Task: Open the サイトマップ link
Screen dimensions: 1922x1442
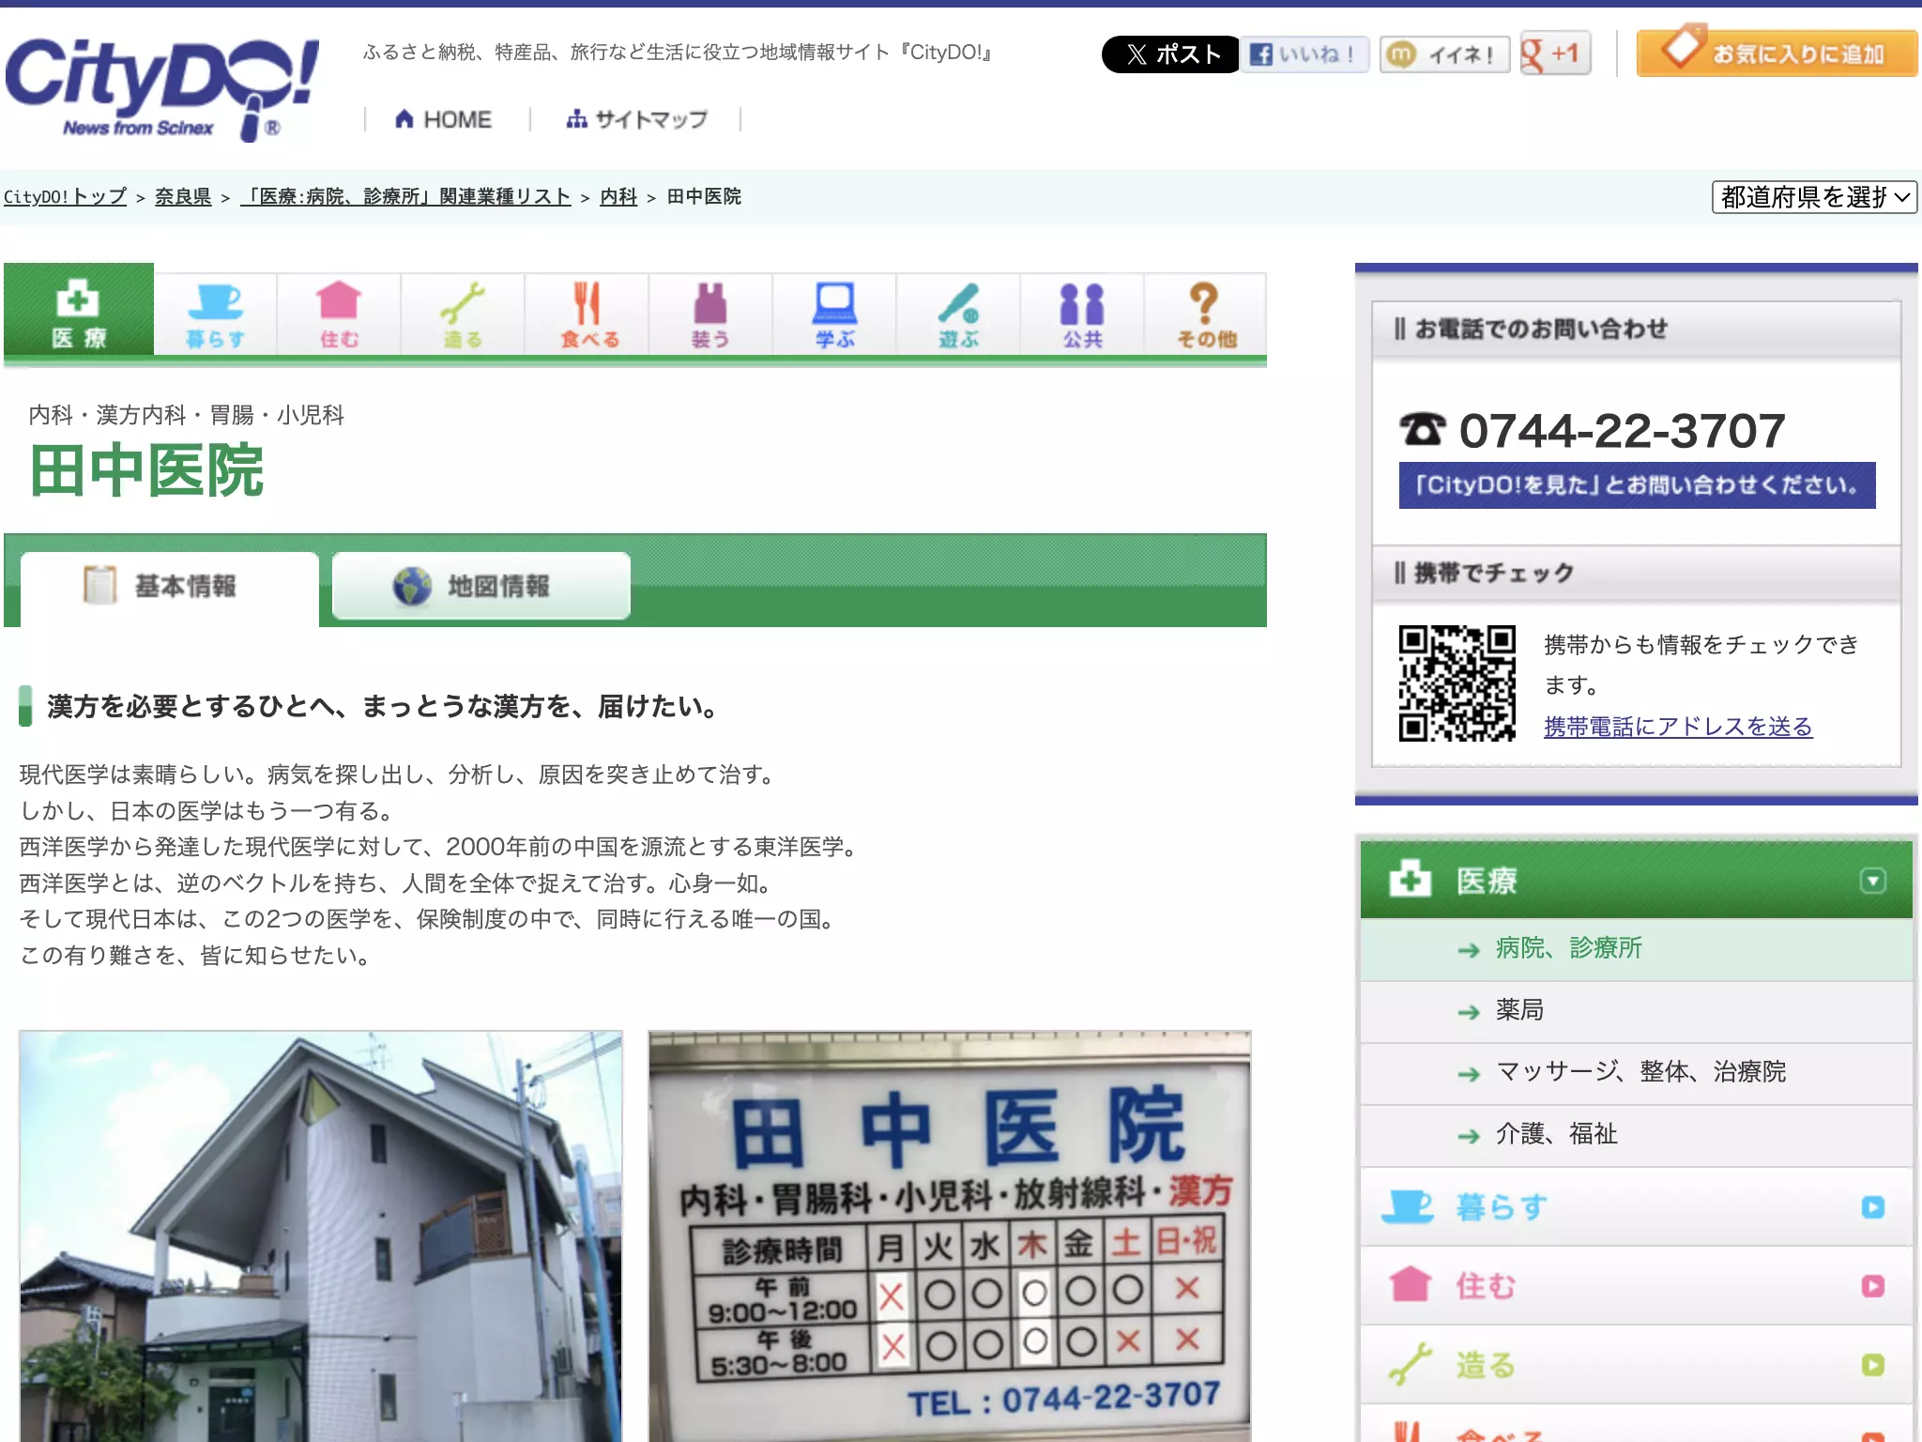Action: pos(636,119)
